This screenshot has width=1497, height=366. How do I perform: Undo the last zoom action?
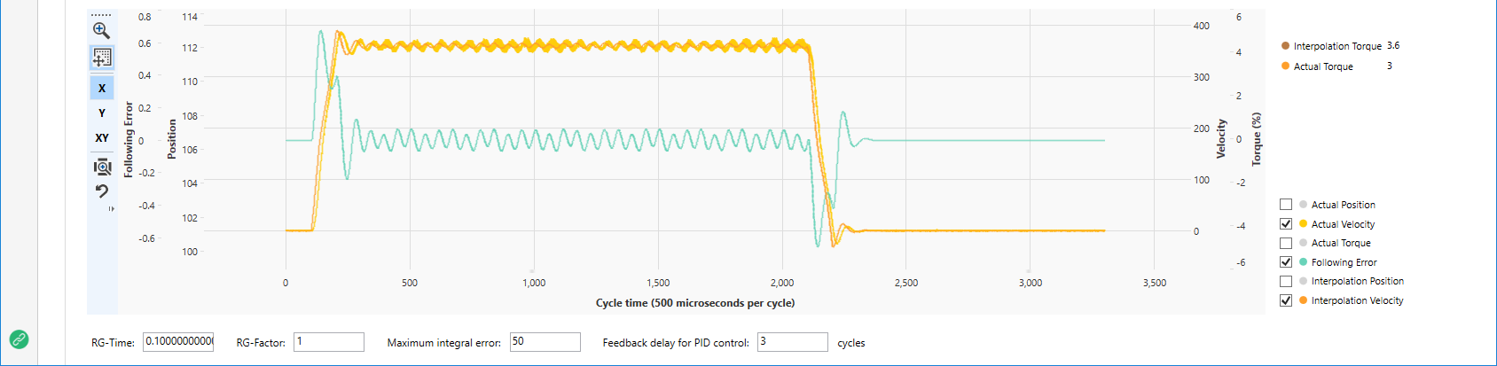102,191
